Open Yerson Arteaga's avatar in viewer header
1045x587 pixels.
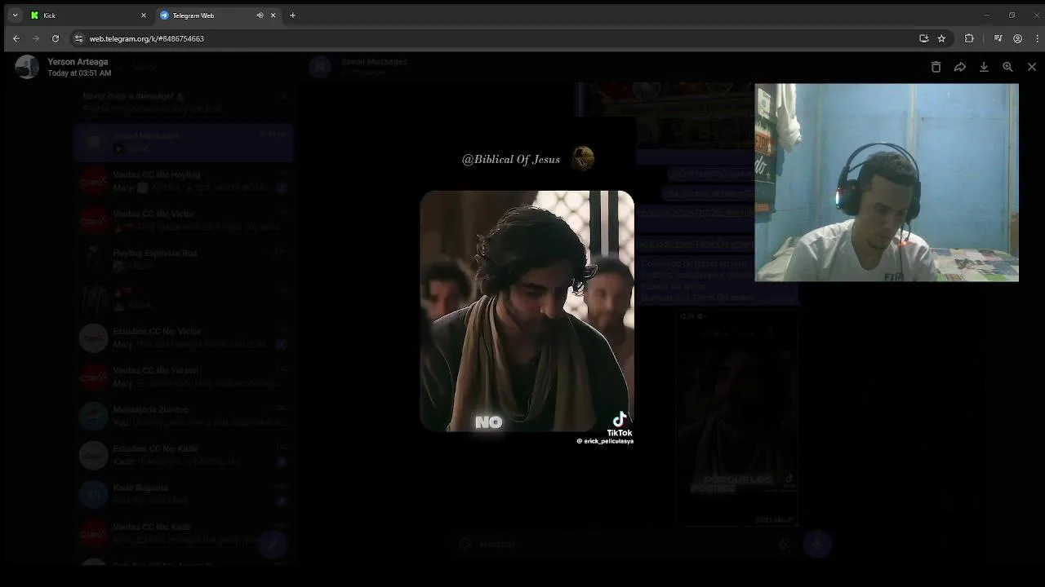[27, 67]
